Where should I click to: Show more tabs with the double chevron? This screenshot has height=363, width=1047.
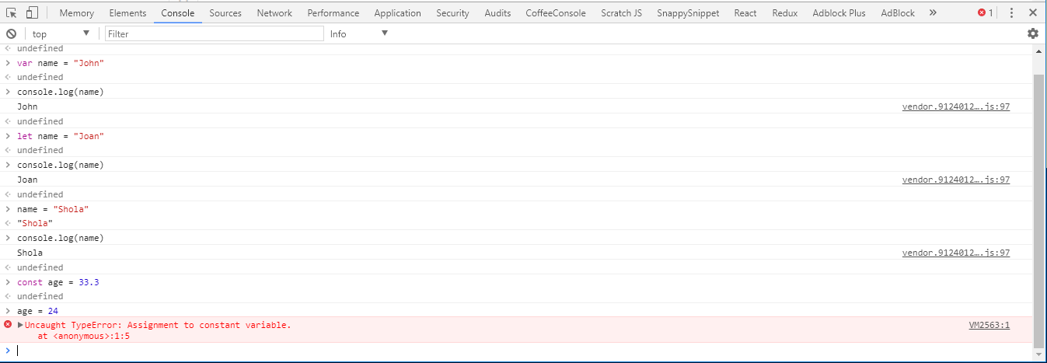933,12
